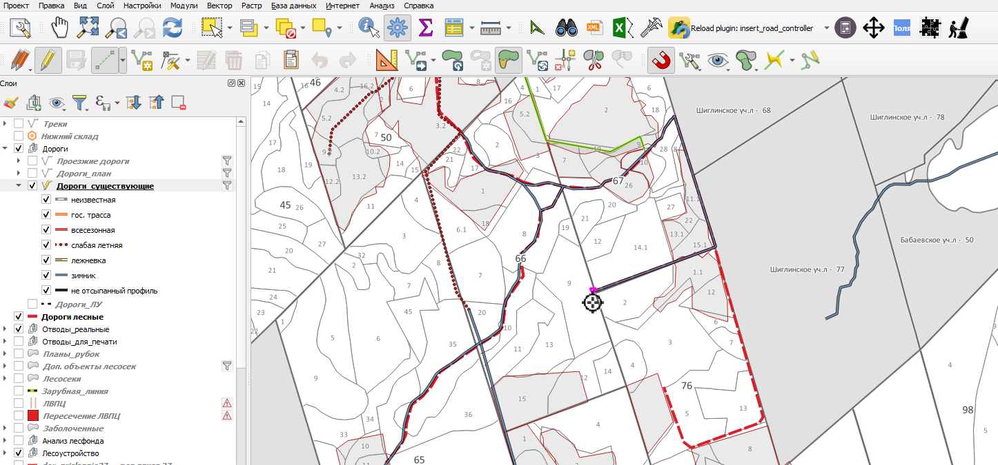Enable the Дороги_ЛУ layer checkbox
The height and width of the screenshot is (465, 998).
32,304
